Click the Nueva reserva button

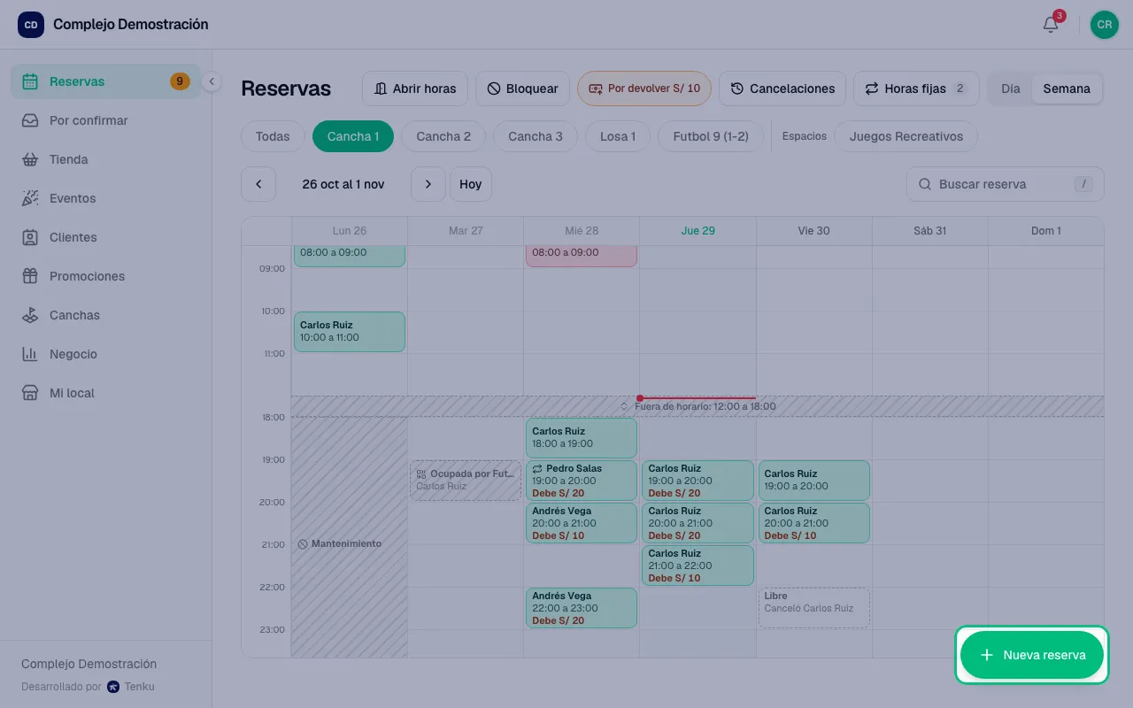click(1032, 655)
